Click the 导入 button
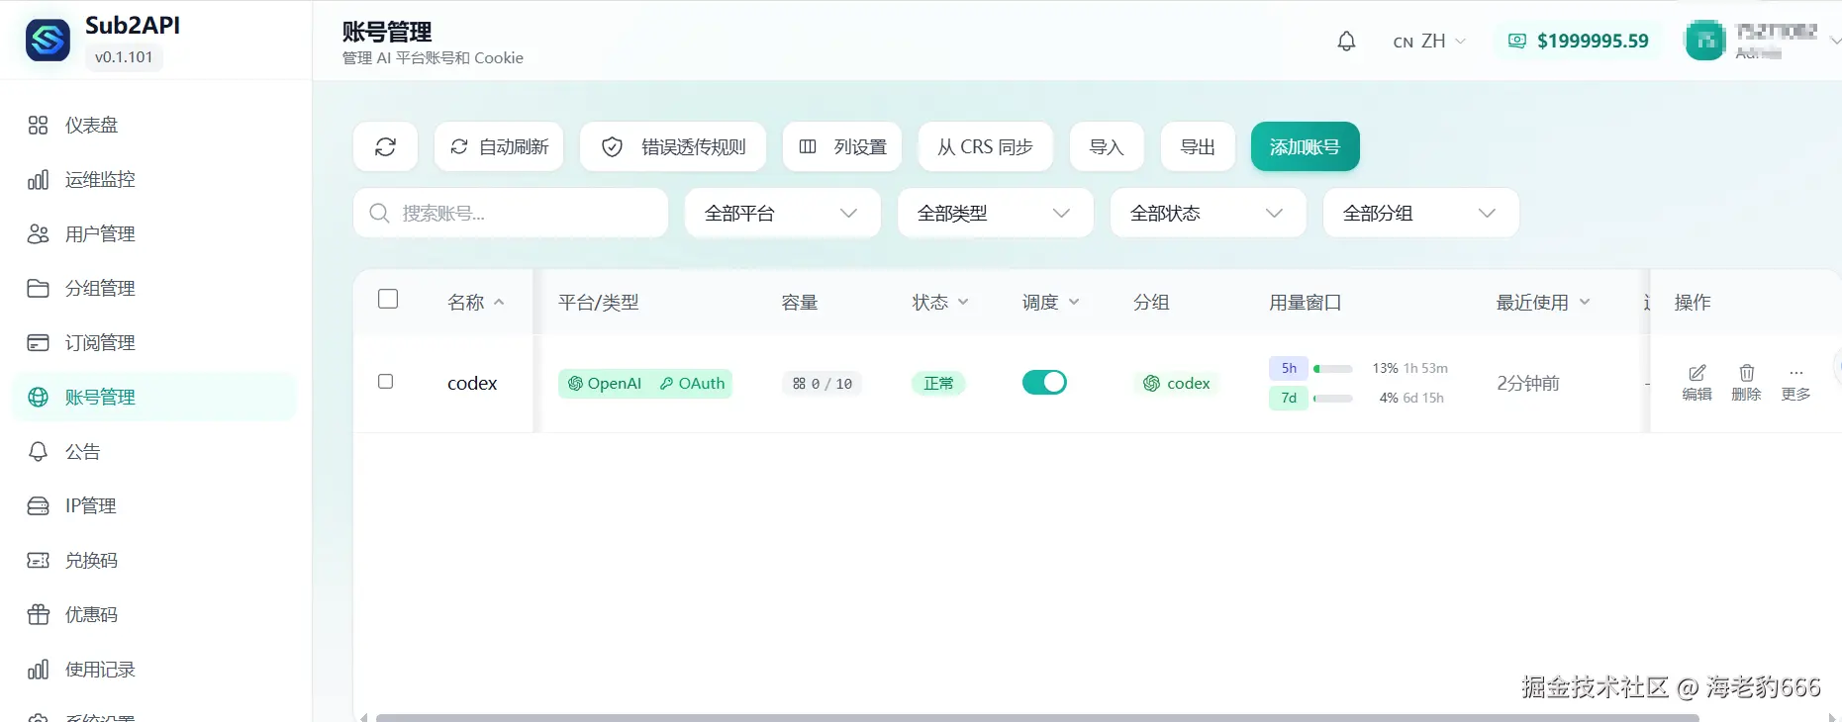1842x722 pixels. 1107,147
